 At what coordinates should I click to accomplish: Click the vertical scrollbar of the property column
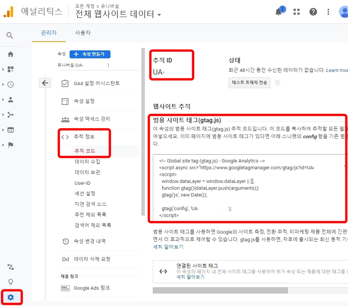(x=143, y=132)
